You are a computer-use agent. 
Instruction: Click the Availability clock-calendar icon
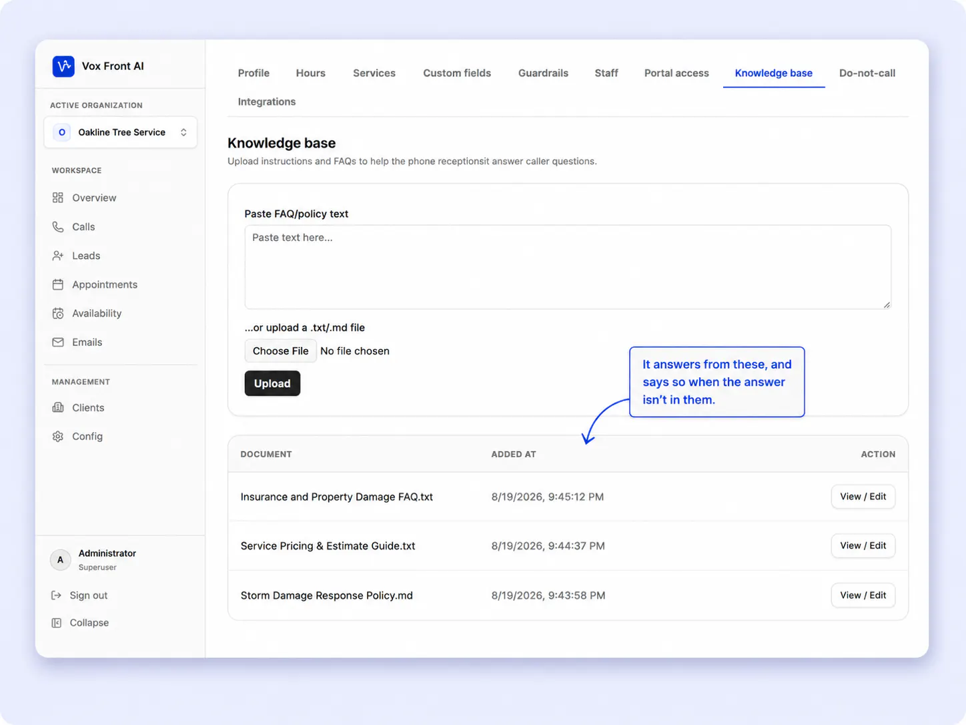pos(58,313)
